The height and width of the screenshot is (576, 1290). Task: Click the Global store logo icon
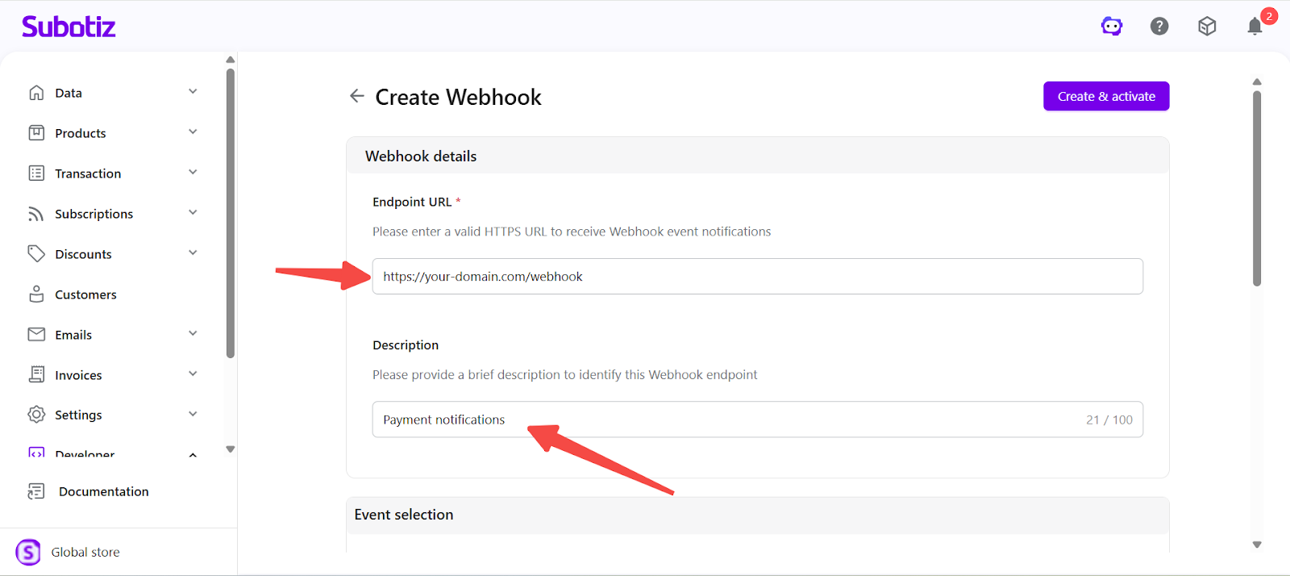tap(28, 553)
